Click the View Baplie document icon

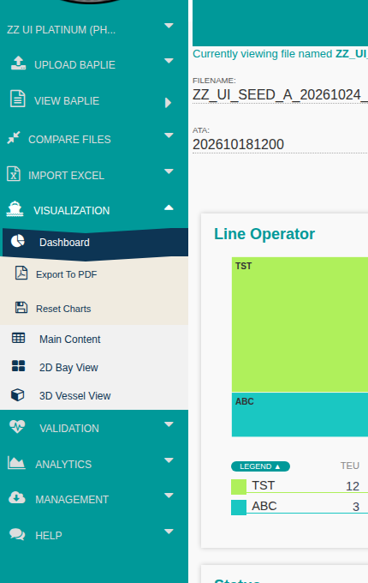click(17, 99)
